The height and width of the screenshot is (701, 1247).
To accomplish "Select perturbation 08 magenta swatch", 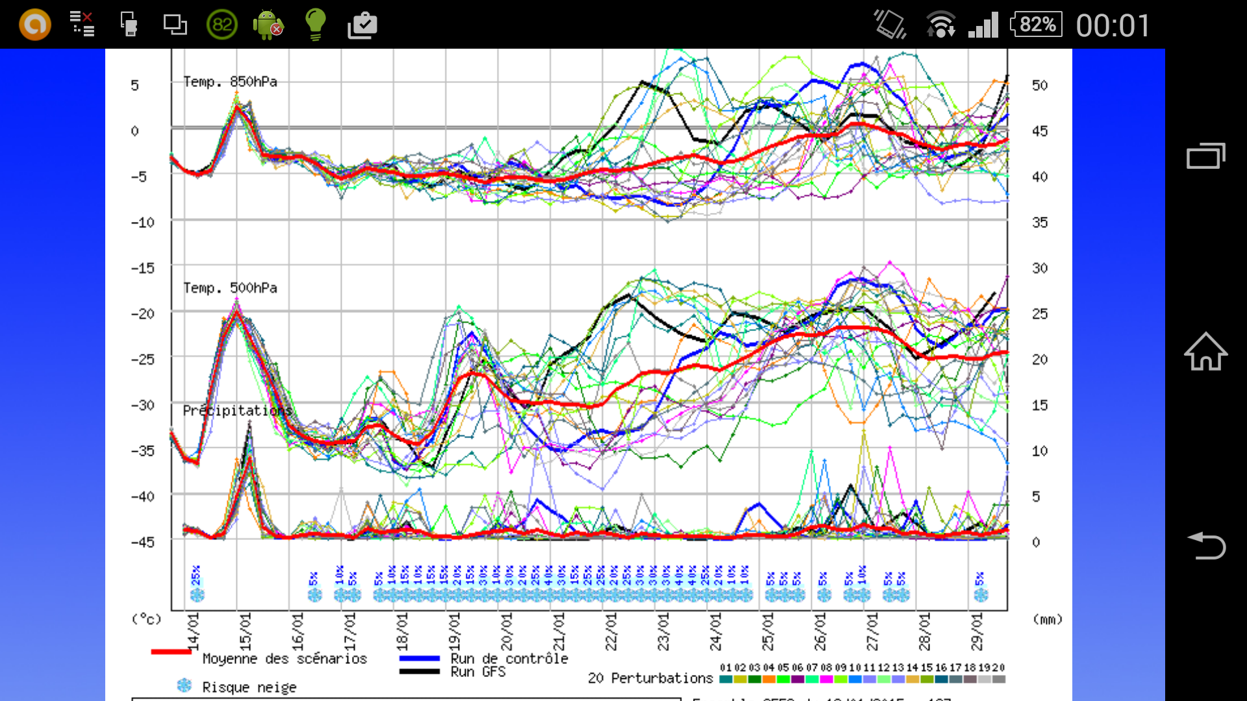I will pyautogui.click(x=826, y=679).
